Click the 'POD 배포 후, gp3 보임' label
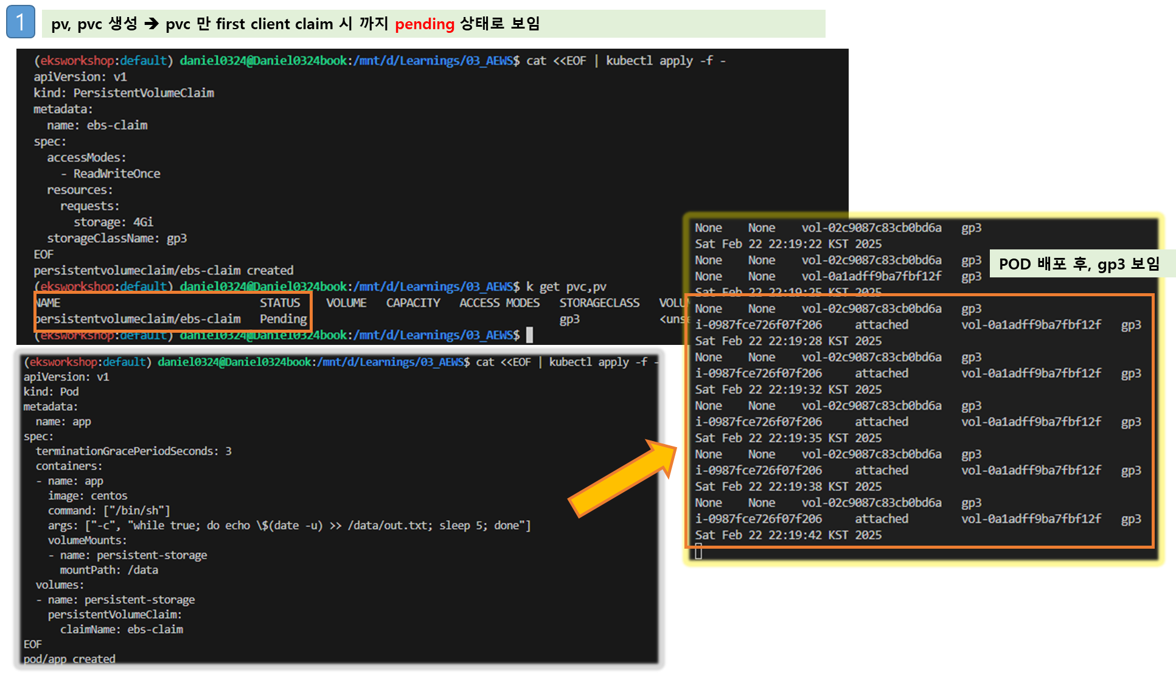1176x674 pixels. tap(1079, 264)
